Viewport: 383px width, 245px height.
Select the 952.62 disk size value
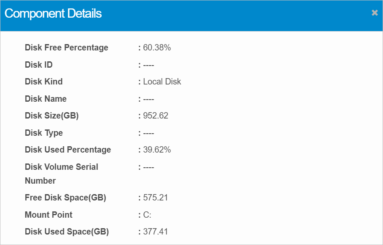156,116
